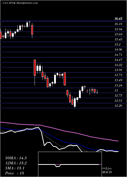Click the large red gap-down candle near 14.47

35,68
